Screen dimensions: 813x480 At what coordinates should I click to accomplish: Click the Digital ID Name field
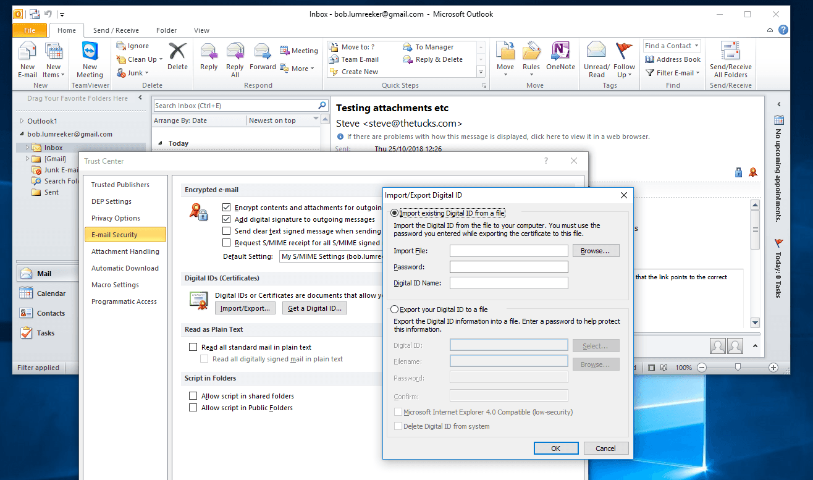[509, 283]
